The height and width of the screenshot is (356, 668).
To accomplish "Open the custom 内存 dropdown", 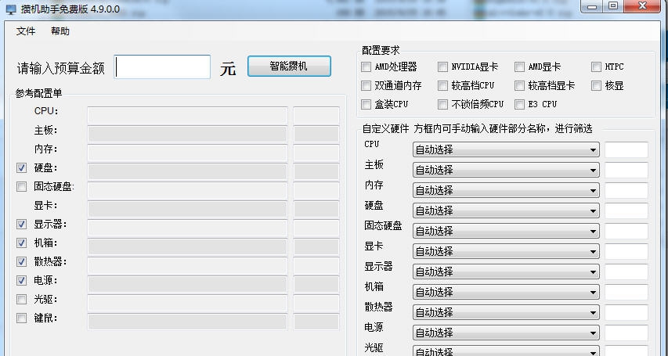I will coord(506,190).
